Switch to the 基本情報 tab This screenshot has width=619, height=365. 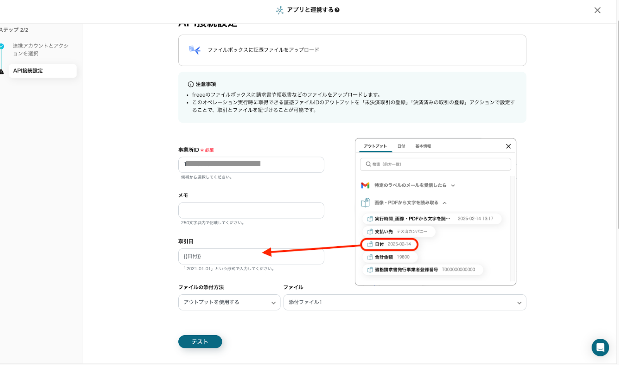[x=423, y=146]
